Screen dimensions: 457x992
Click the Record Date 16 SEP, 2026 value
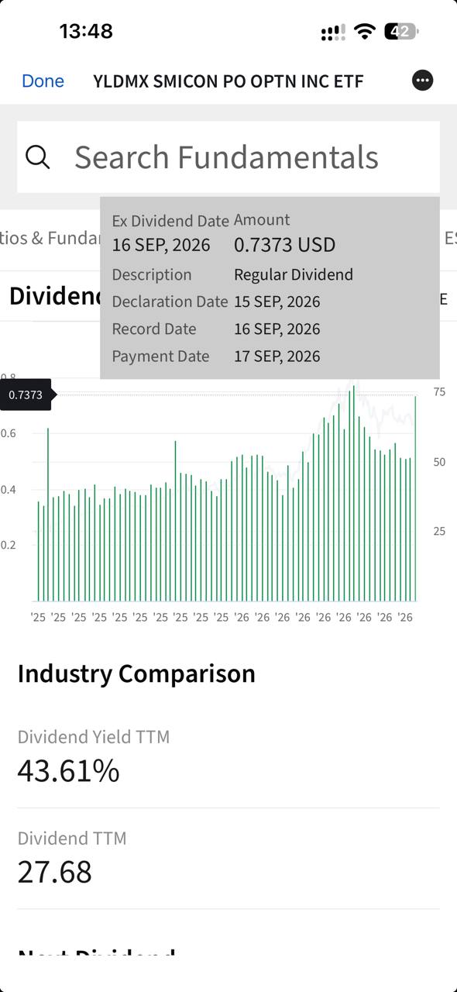(277, 329)
